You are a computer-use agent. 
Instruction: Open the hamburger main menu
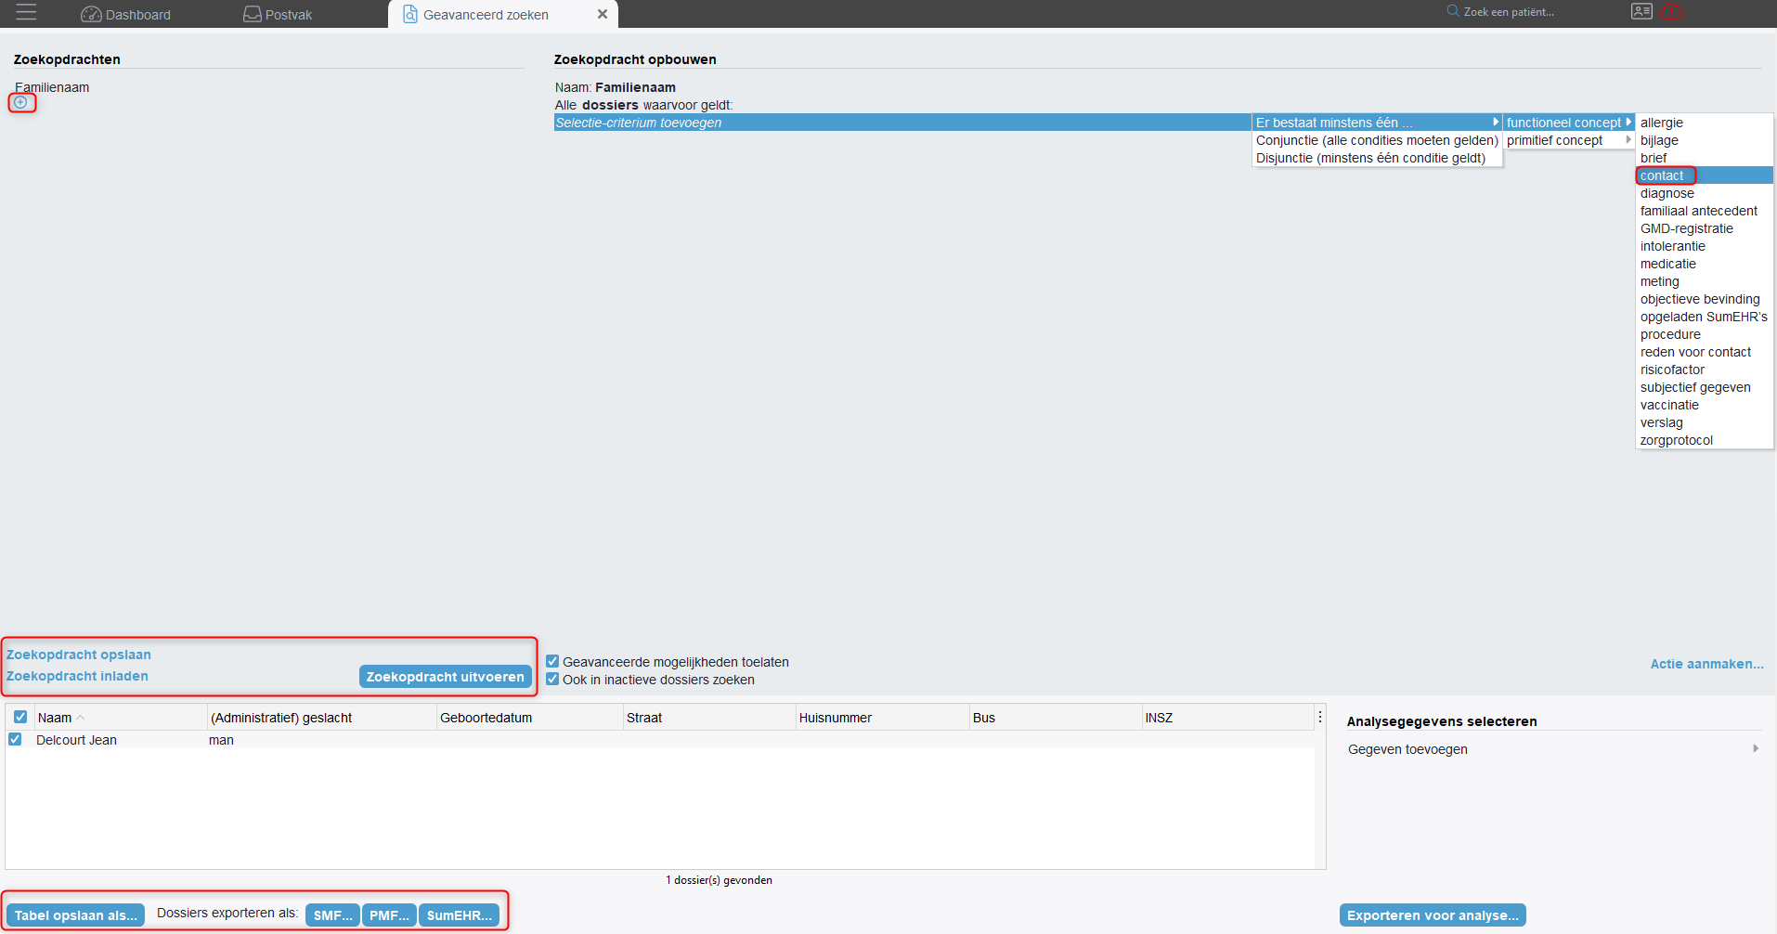pos(26,13)
